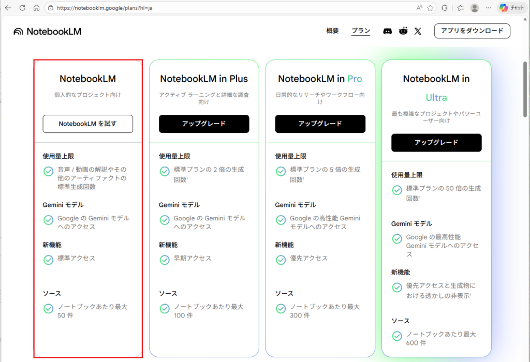Open Copilot chat button in toolbar

click(x=511, y=8)
